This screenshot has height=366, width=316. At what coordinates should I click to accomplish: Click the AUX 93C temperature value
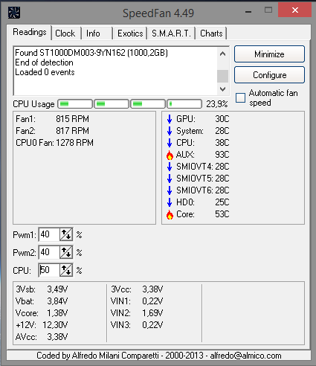click(x=222, y=155)
